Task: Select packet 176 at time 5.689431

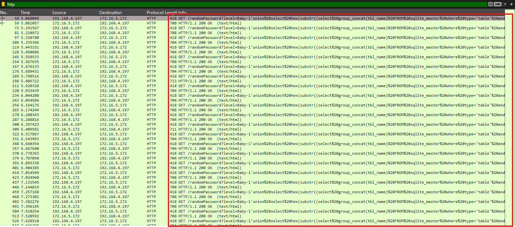Action: 253,71
